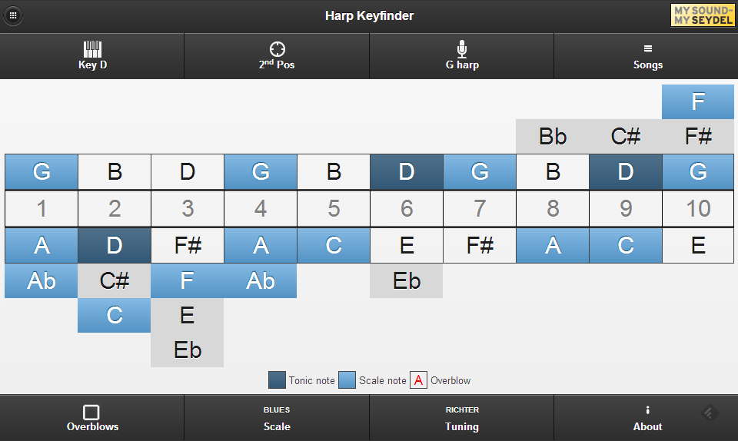Click the G blow note on hole 1

tap(42, 171)
